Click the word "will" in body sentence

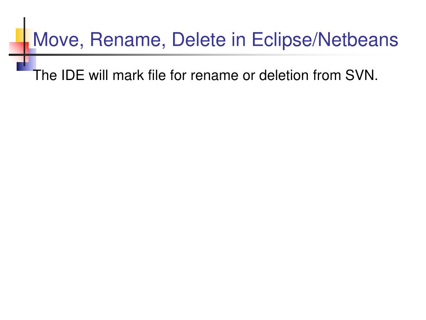[98, 75]
